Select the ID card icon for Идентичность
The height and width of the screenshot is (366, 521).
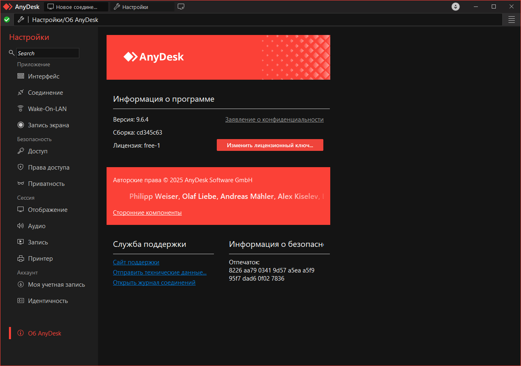[x=21, y=301]
